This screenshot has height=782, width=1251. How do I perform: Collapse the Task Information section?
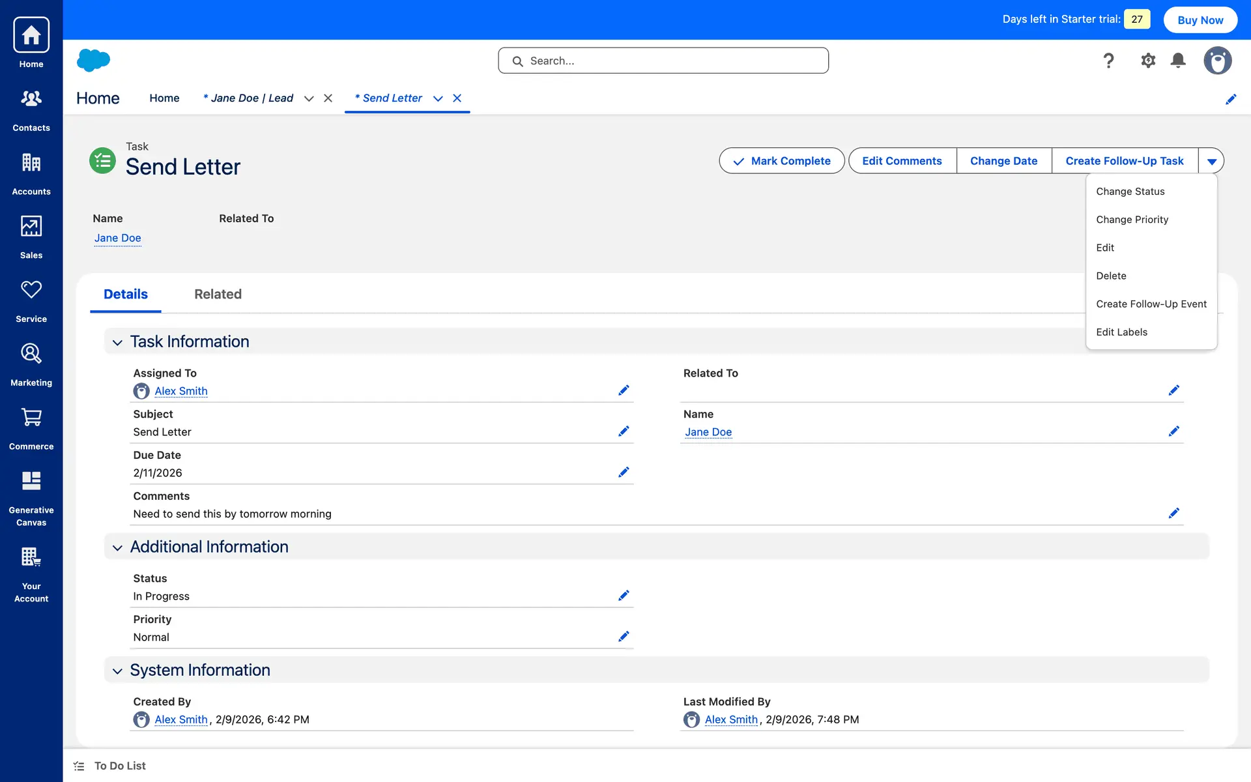(x=117, y=342)
